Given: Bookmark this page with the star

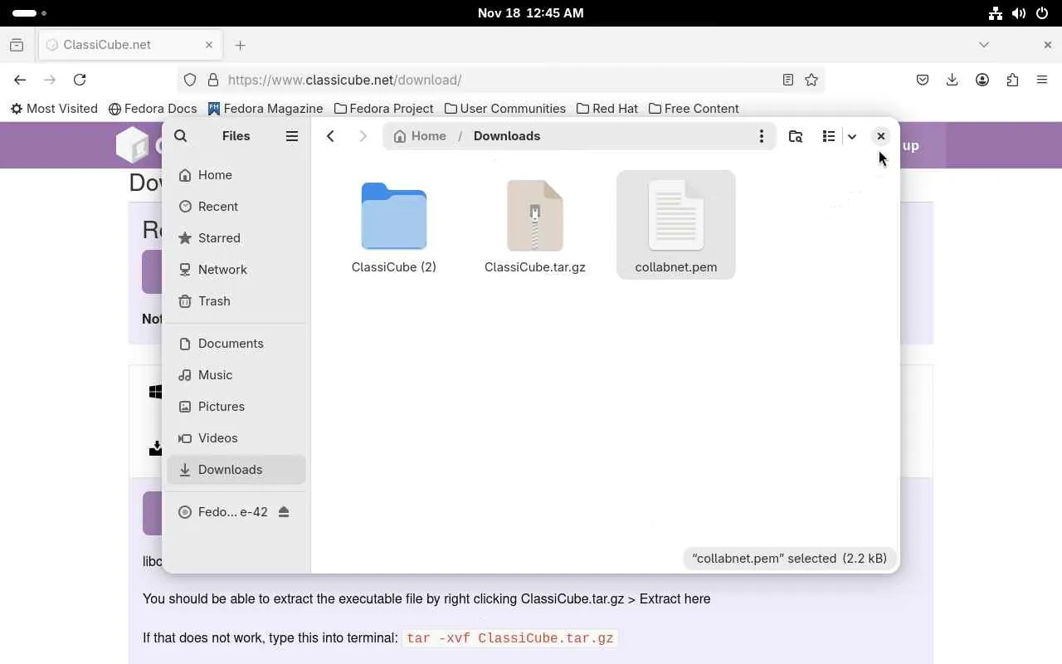Looking at the screenshot, I should point(811,80).
